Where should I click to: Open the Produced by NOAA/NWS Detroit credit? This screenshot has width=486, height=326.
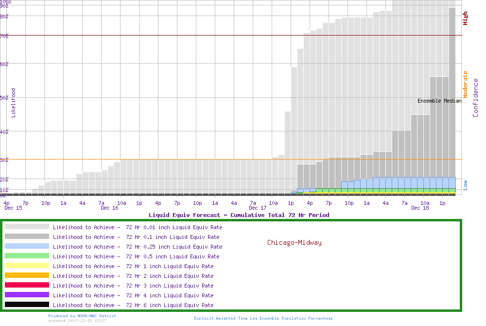point(82,316)
